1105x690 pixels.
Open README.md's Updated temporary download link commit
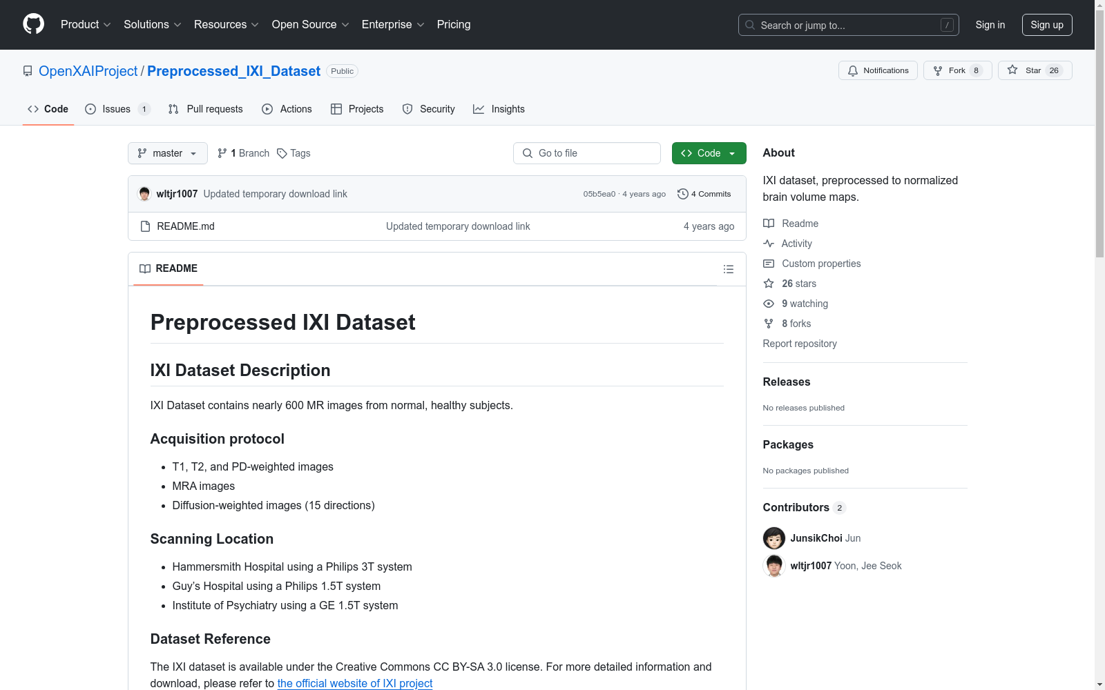[458, 226]
